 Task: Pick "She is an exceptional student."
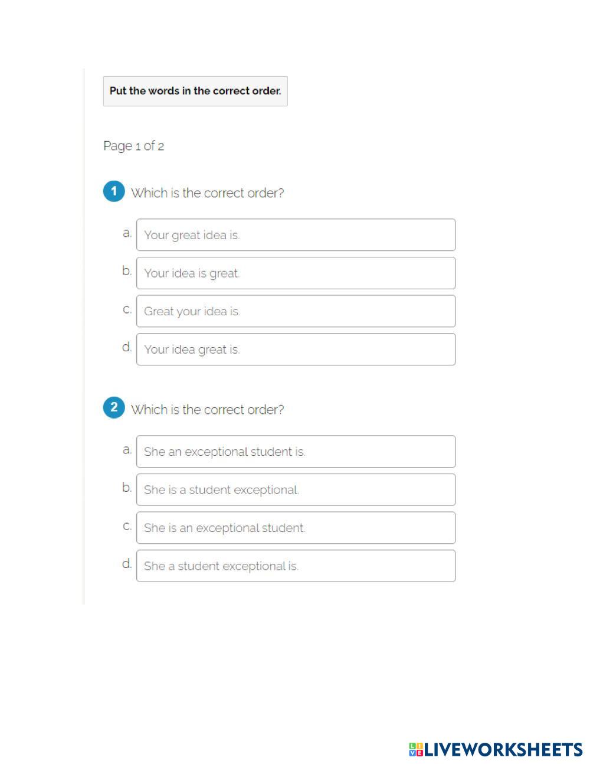pyautogui.click(x=296, y=528)
